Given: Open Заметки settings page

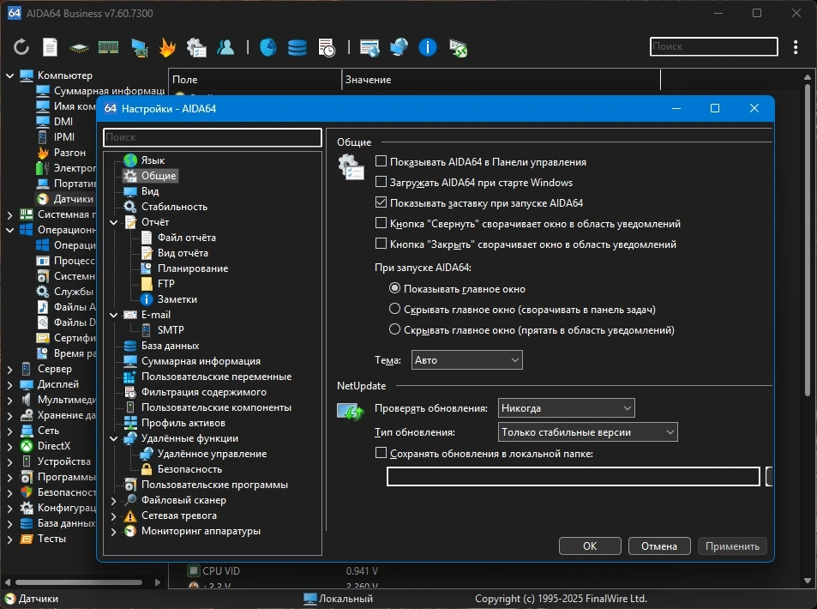Looking at the screenshot, I should pyautogui.click(x=177, y=299).
